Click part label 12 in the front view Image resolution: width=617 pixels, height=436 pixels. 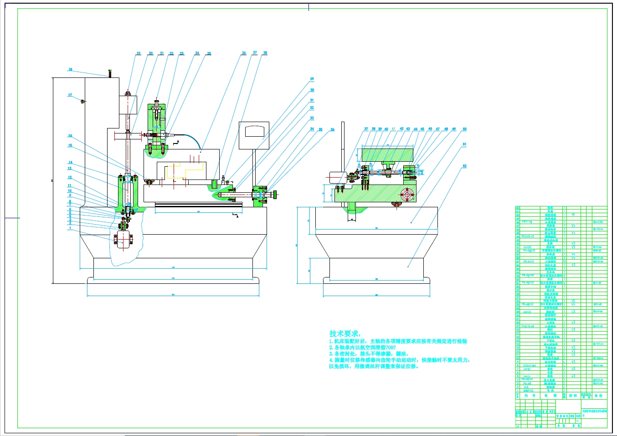point(70,177)
